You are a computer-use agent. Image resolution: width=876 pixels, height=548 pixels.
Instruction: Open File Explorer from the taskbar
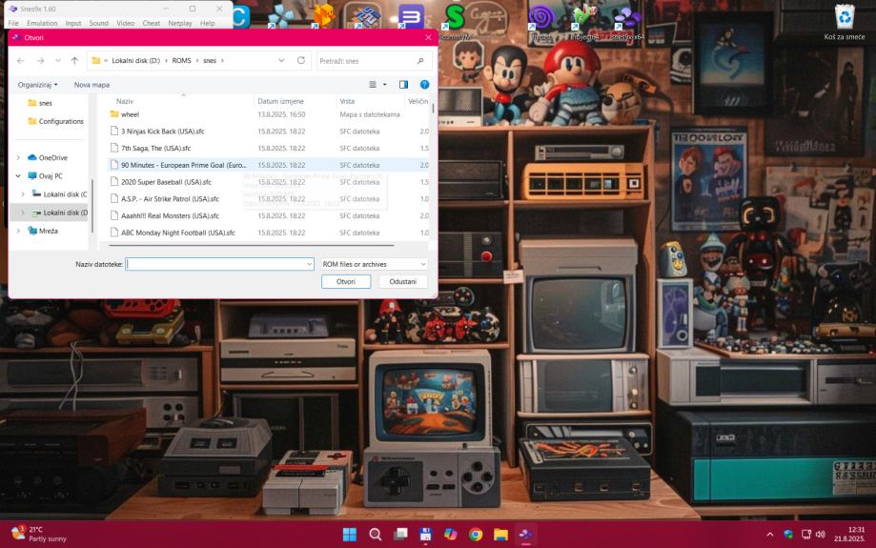[x=500, y=535]
